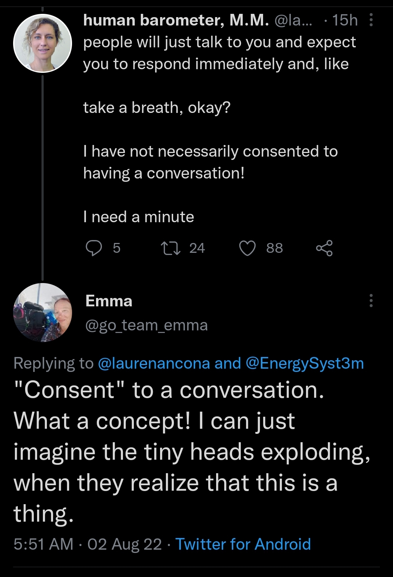Visit the @laurenancona mention link
The width and height of the screenshot is (393, 577).
[x=154, y=363]
